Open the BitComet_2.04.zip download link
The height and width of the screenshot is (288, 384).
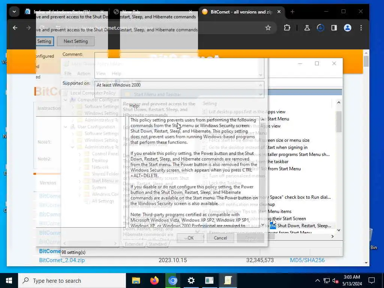pos(62,260)
